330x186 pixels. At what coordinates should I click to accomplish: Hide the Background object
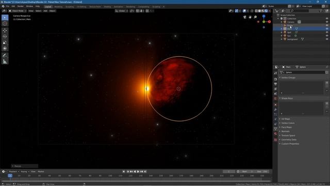(327, 39)
